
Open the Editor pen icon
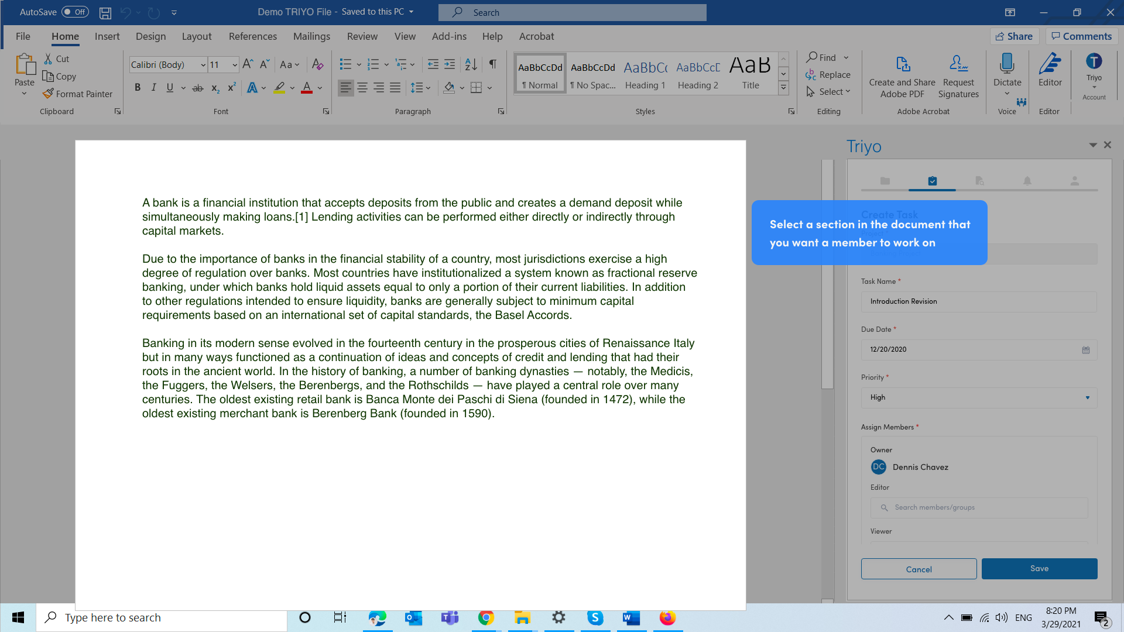click(1050, 63)
